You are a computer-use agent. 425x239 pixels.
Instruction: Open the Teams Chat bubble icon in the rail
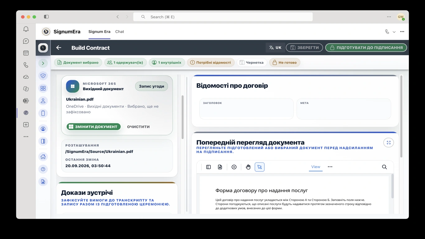26,41
